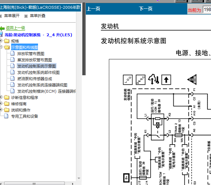The height and width of the screenshot is (185, 211).
Task: Select 发动机控制系统示意图 tree item
Action: (x=37, y=66)
